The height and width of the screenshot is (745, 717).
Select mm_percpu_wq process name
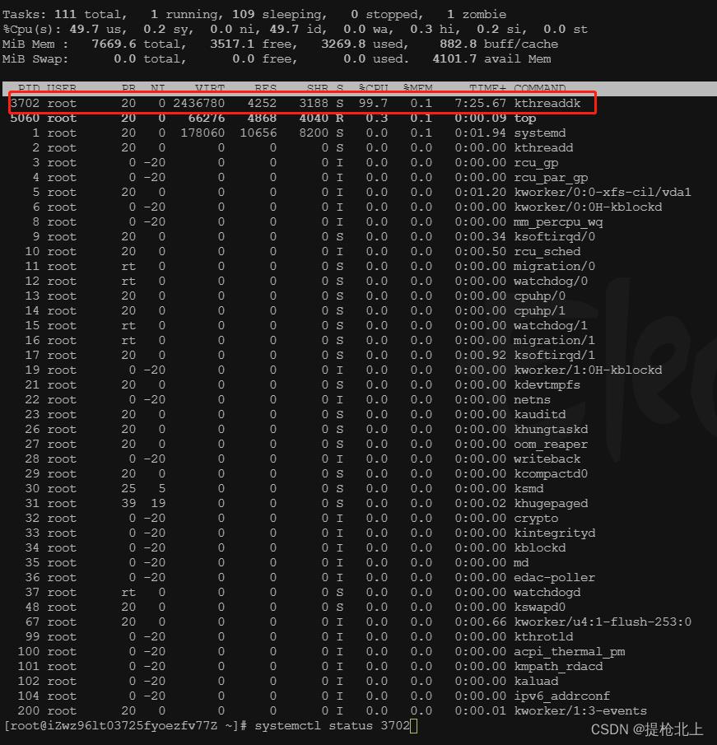(x=558, y=222)
